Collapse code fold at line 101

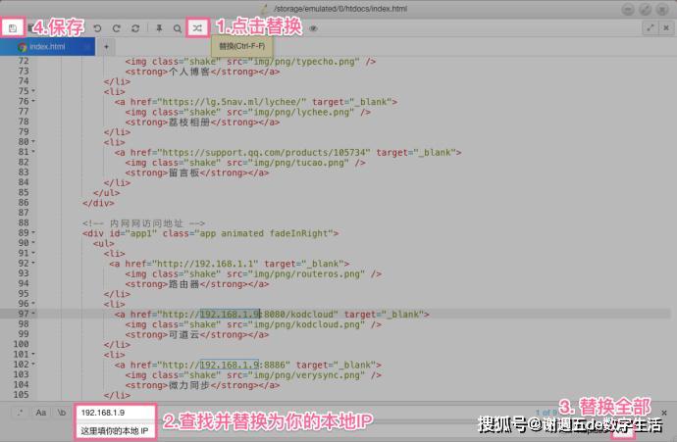(x=33, y=354)
